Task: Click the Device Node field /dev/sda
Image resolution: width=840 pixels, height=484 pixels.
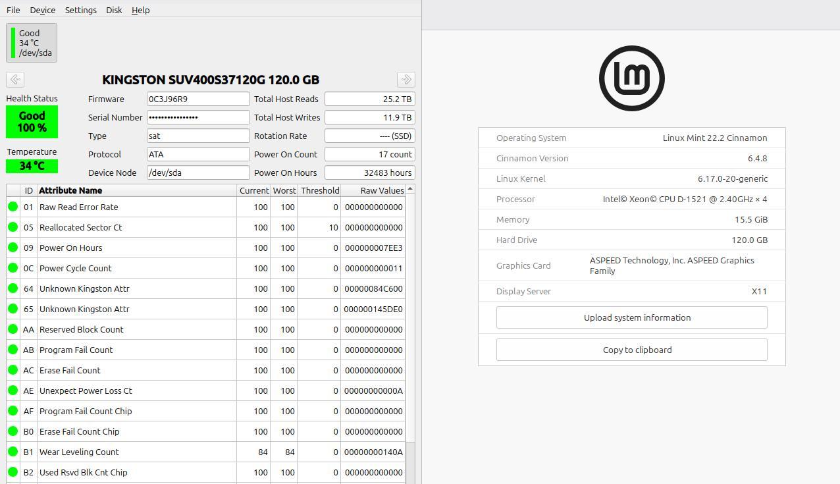Action: pyautogui.click(x=198, y=173)
